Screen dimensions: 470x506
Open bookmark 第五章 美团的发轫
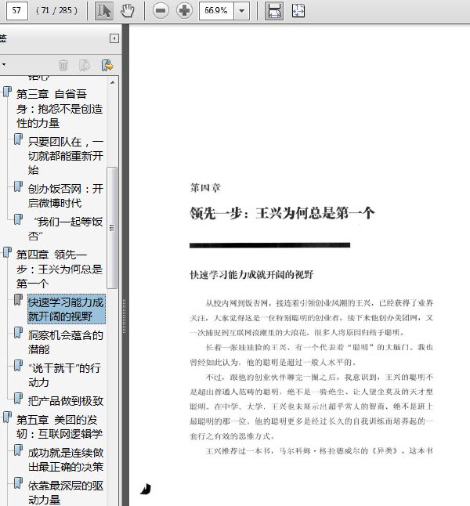60,427
